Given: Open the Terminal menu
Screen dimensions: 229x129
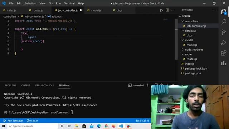Looking at the screenshot, I should point(69,3).
